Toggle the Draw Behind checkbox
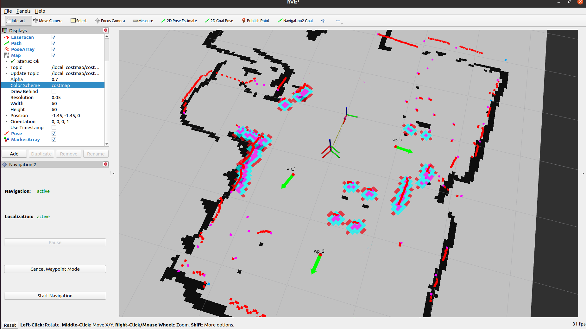The width and height of the screenshot is (586, 329). coord(54,92)
